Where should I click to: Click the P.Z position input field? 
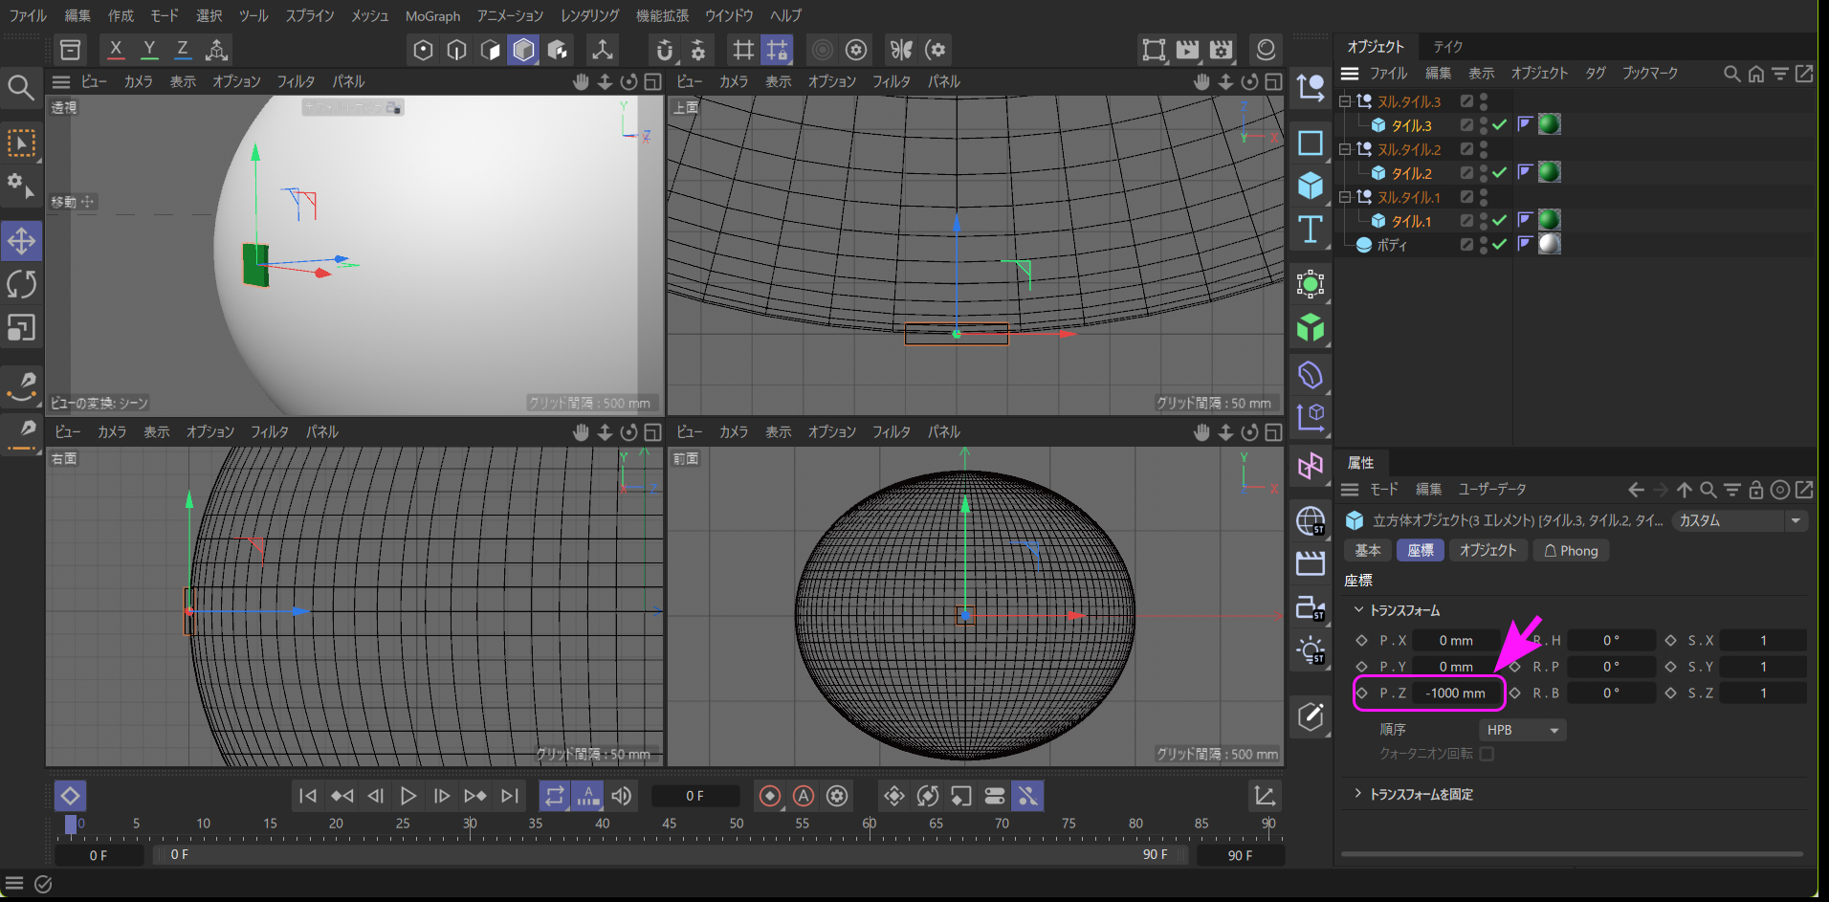point(1455,693)
